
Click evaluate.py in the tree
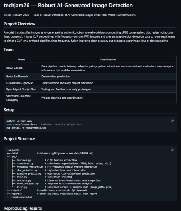coord(24,180)
